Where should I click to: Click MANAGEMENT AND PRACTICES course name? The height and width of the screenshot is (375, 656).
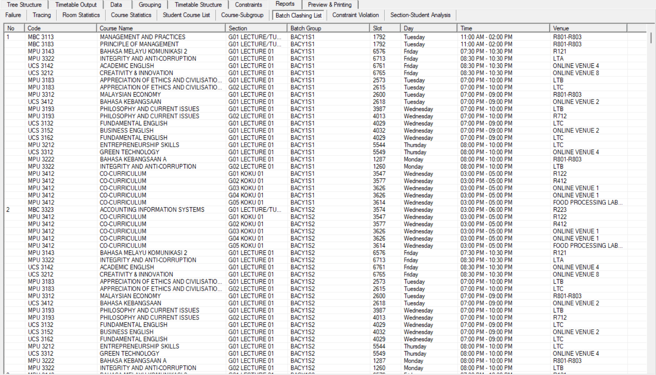(143, 37)
